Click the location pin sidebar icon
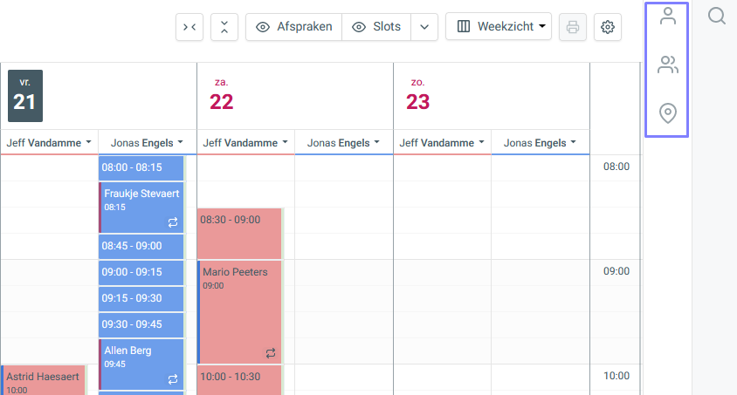 (x=668, y=112)
